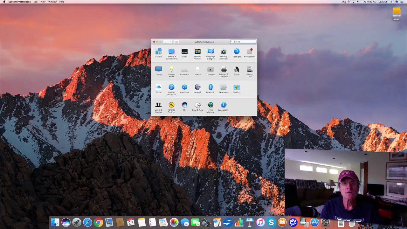The image size is (407, 229).
Task: Open the iCloud preference pane
Action: pos(158,89)
